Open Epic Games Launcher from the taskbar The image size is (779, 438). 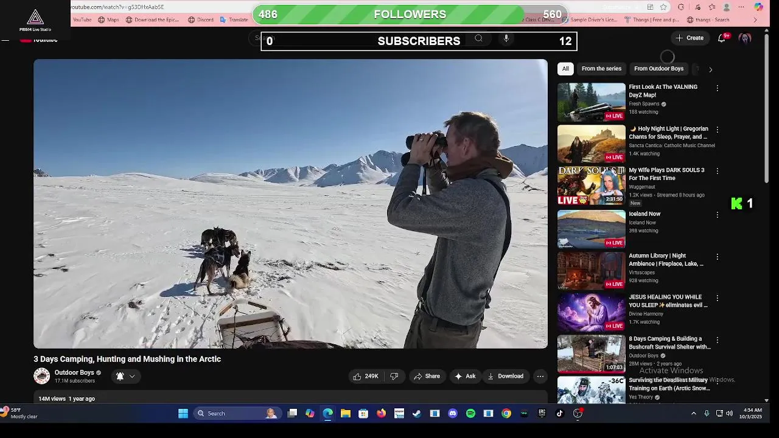542,414
